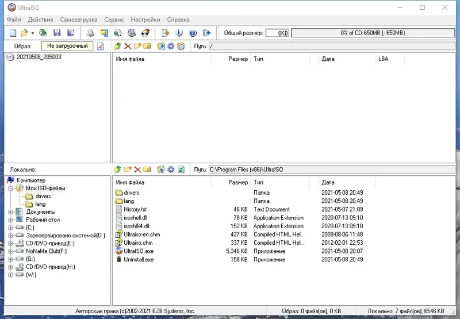
Task: Sort local file list by Размер column
Action: pos(231,182)
